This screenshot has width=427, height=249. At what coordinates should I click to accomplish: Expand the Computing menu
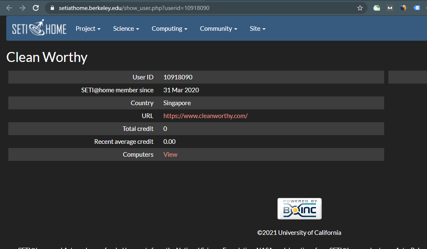tap(169, 29)
